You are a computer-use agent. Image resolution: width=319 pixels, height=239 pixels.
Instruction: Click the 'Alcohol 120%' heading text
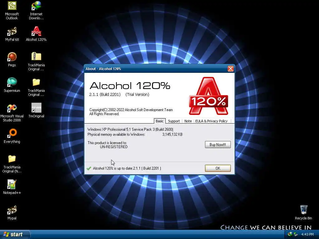point(130,86)
